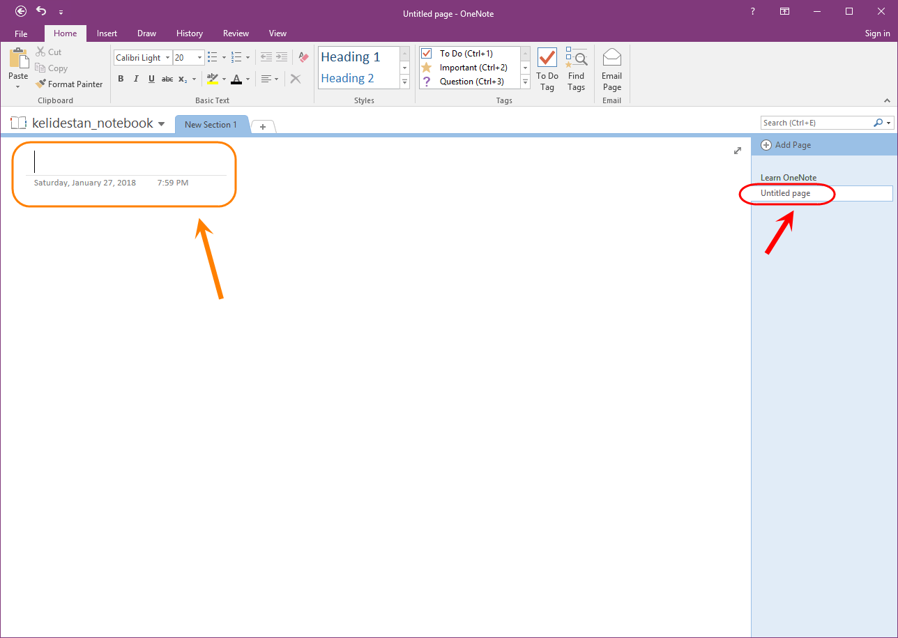
Task: Open Find Tags
Action: [x=576, y=69]
